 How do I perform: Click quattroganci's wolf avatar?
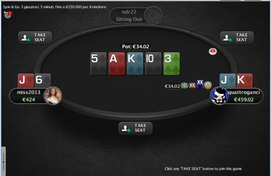(x=219, y=96)
